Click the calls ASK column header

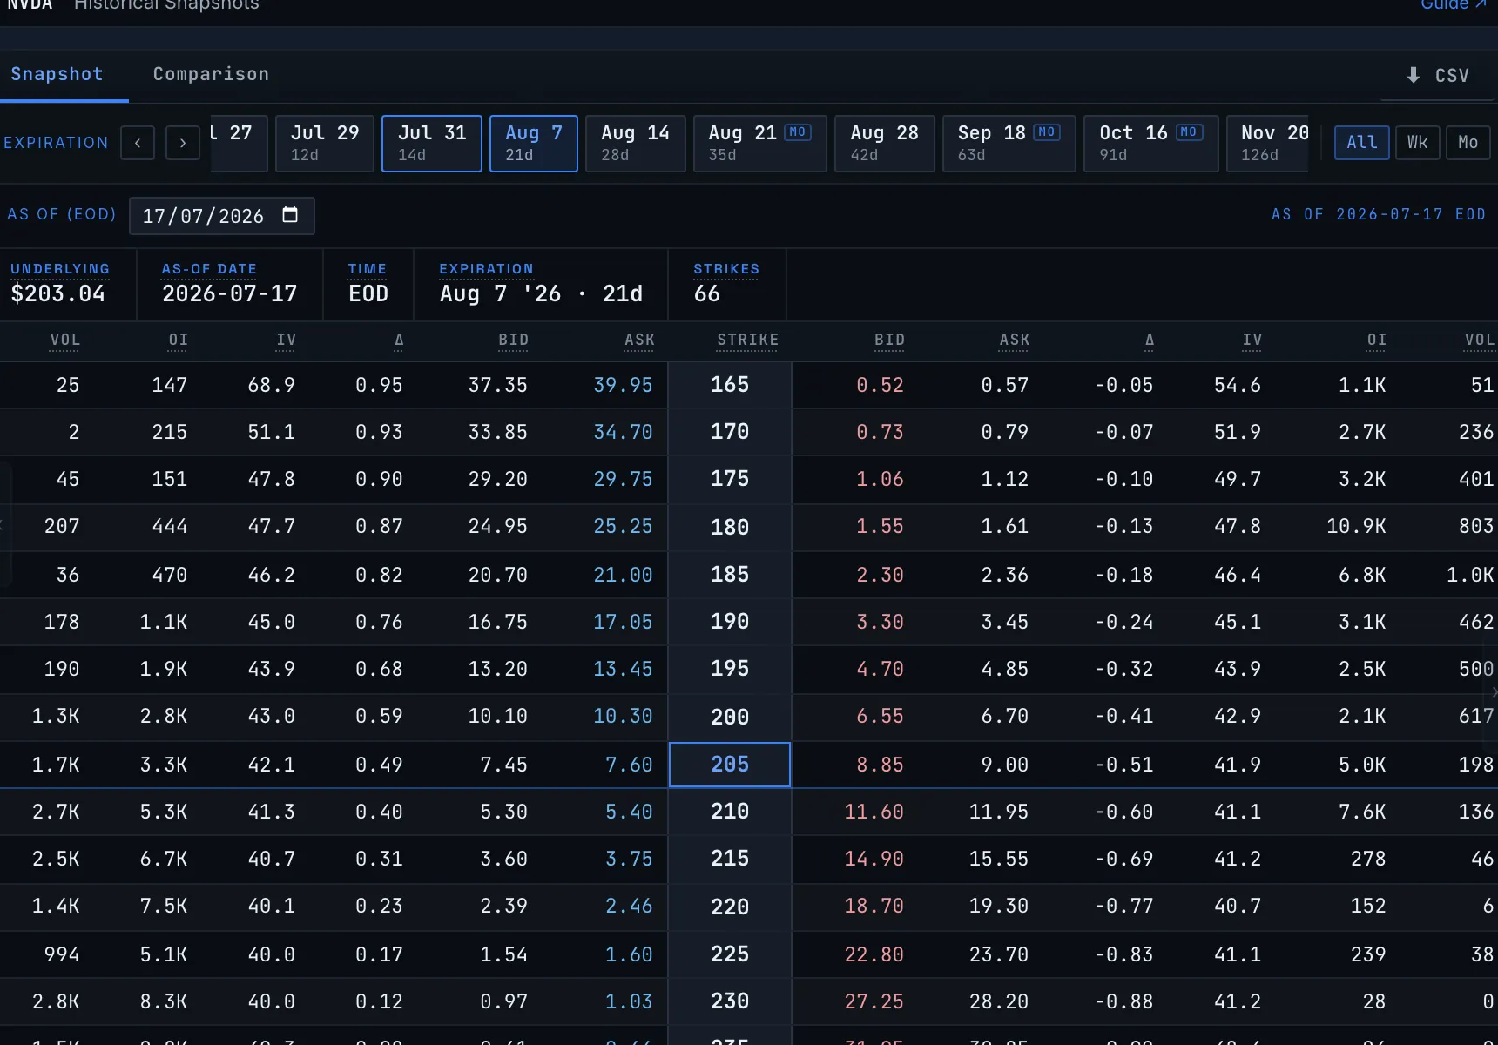click(x=639, y=340)
